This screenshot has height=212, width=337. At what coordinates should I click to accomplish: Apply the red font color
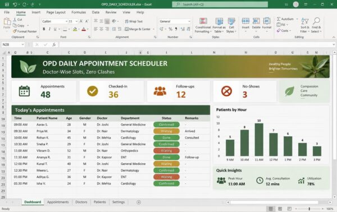(84, 29)
